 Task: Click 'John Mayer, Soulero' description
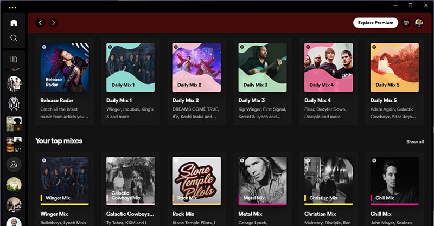392,223
